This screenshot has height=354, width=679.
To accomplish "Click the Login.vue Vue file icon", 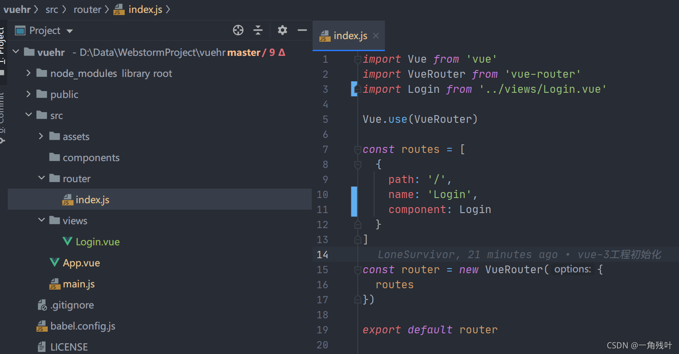I will (x=68, y=241).
